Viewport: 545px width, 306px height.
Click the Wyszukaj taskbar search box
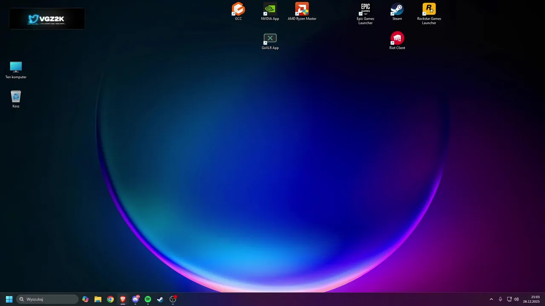[x=47, y=299]
